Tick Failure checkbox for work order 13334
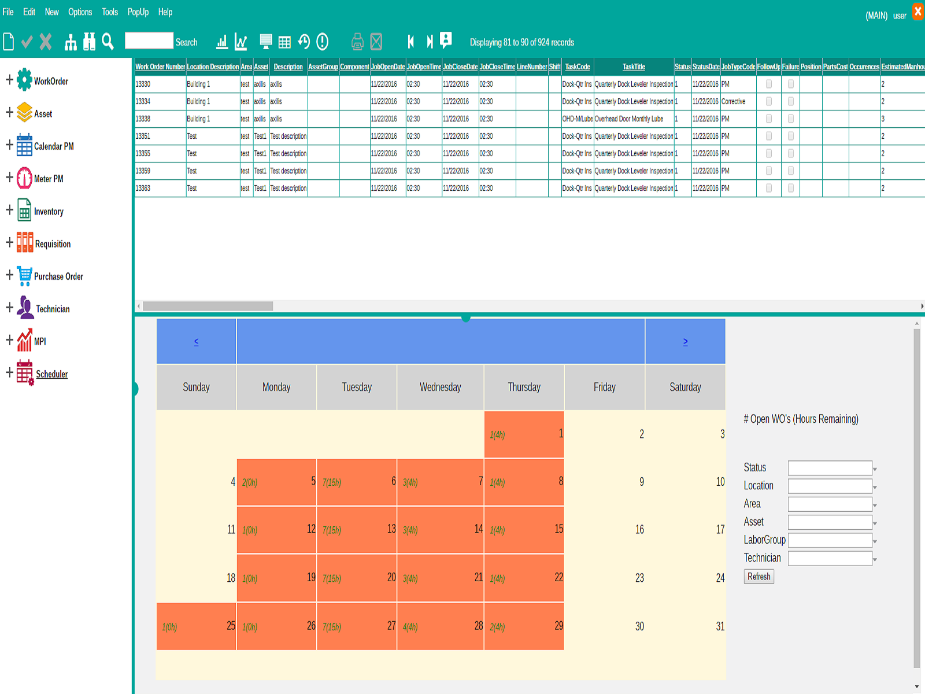The image size is (925, 694). tap(791, 101)
